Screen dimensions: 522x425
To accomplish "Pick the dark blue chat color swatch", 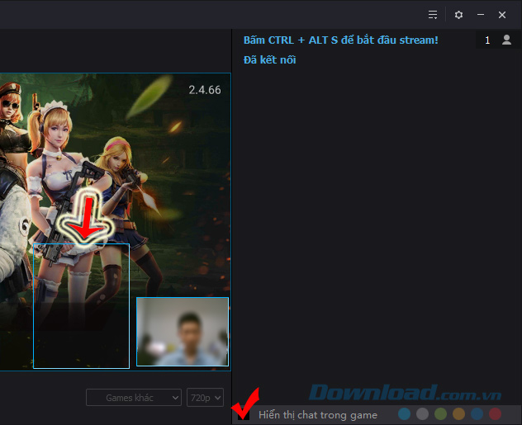I will pyautogui.click(x=477, y=414).
